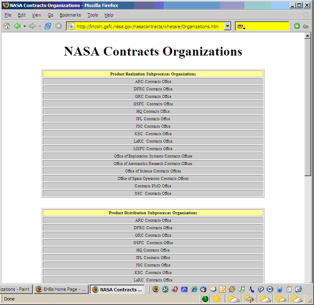Click JPL Contracts Office under Product Realization
The height and width of the screenshot is (305, 314).
(153, 119)
